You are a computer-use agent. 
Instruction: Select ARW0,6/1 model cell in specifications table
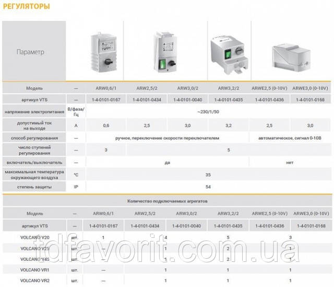tap(106, 88)
